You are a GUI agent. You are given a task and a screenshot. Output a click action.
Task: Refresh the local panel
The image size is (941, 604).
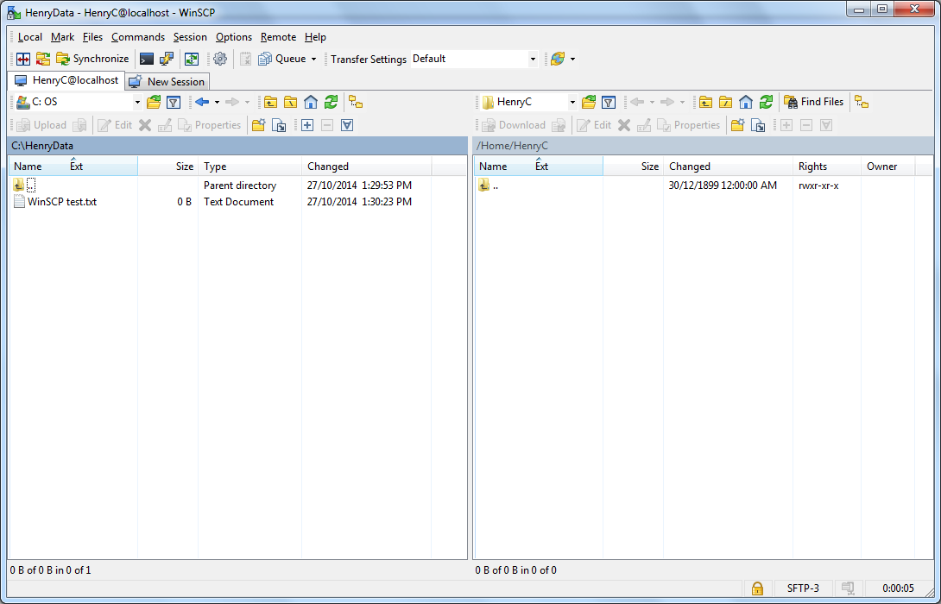(331, 102)
